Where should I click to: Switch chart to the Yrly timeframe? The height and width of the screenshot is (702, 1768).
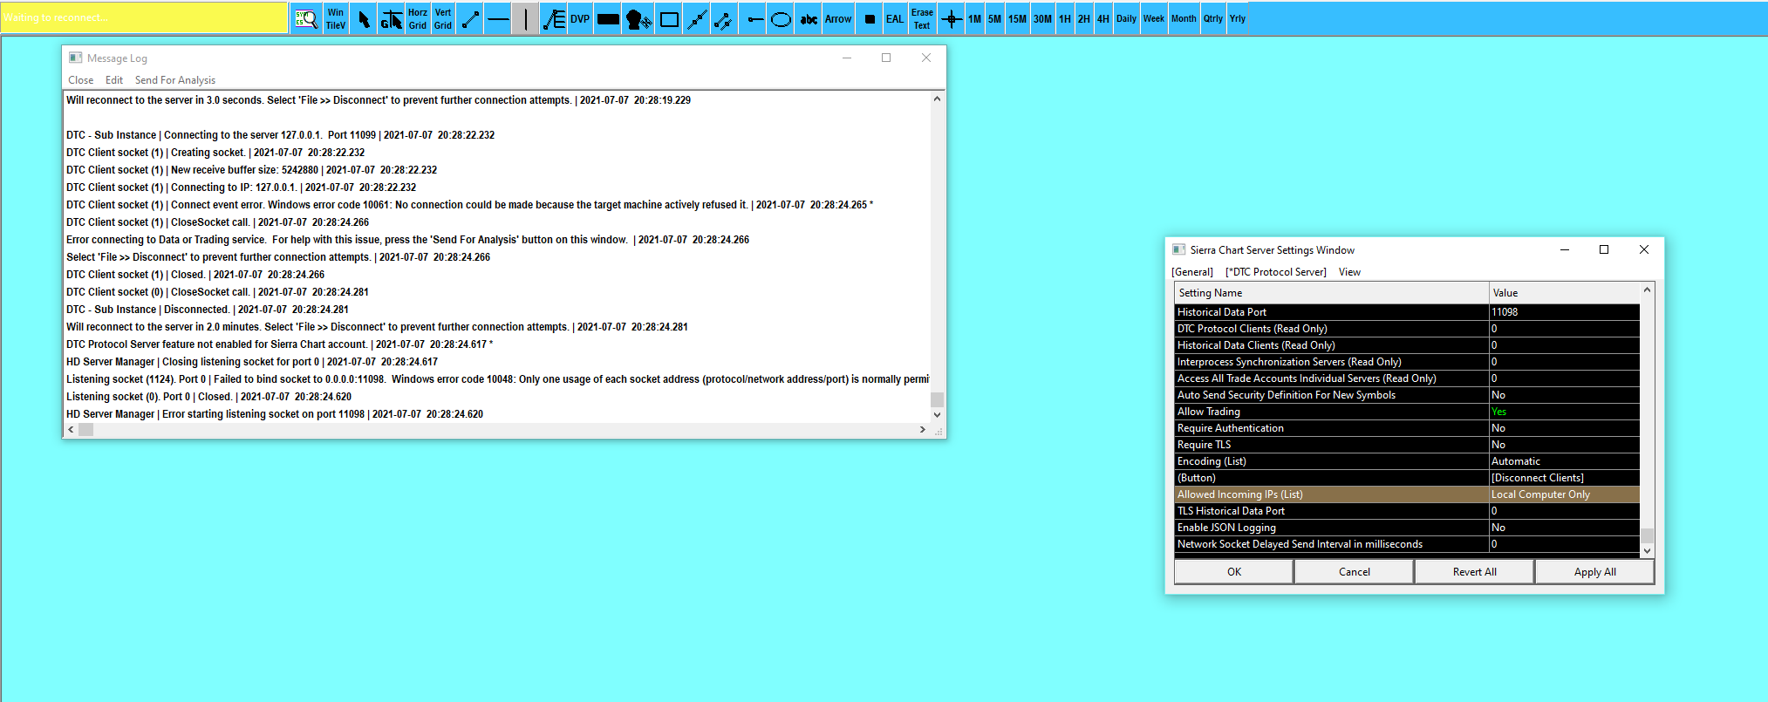coord(1238,18)
